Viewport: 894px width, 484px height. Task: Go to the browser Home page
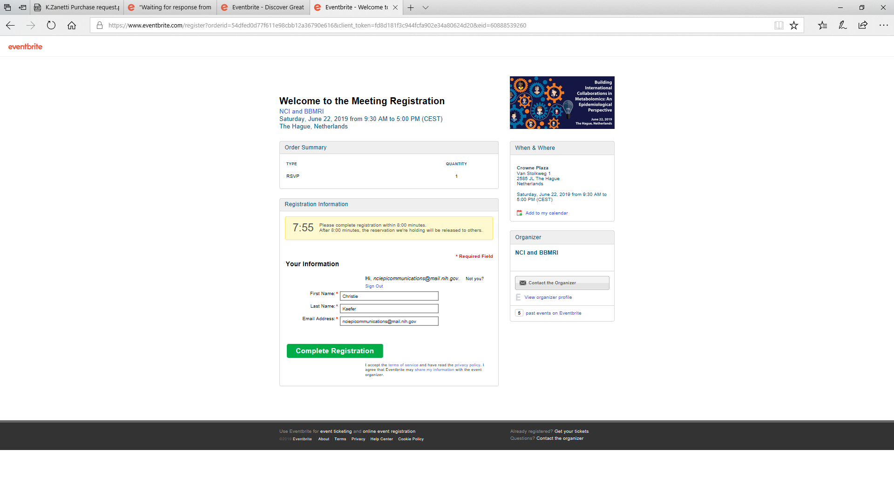[x=72, y=26]
